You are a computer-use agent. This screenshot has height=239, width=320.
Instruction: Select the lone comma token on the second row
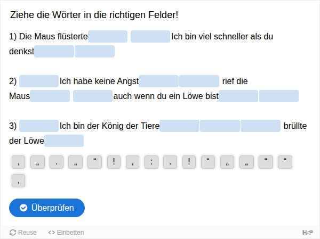[18, 181]
